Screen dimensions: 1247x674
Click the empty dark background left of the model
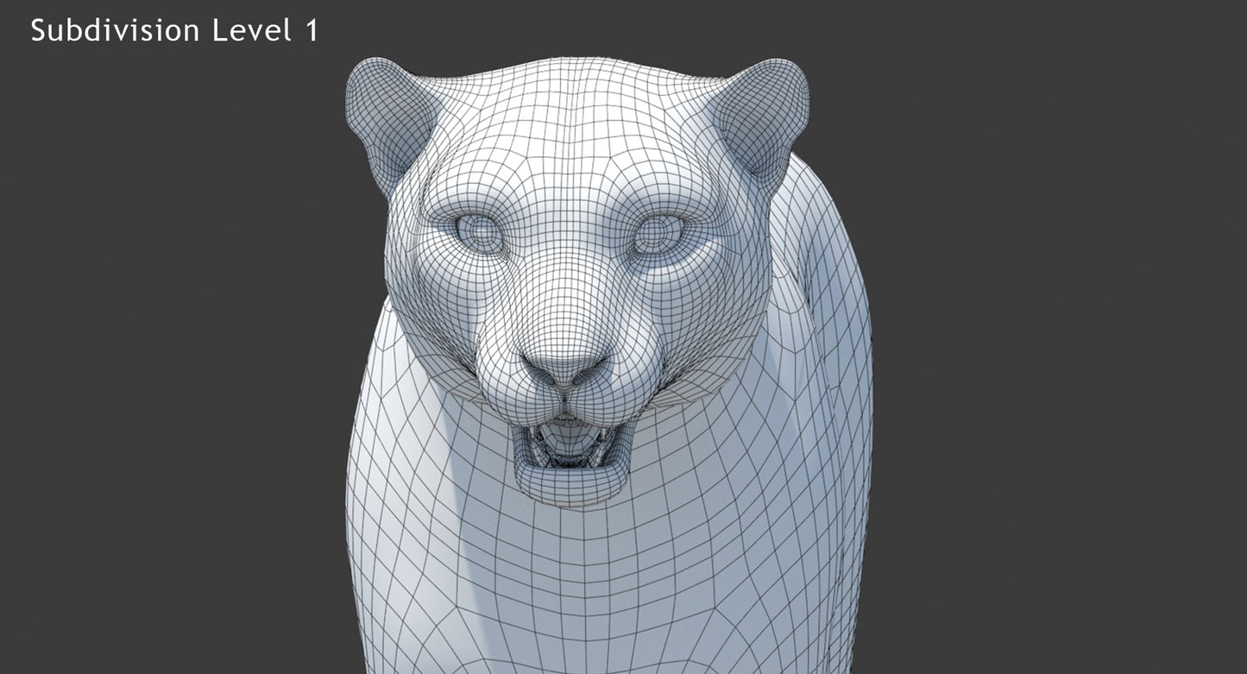pos(173,345)
